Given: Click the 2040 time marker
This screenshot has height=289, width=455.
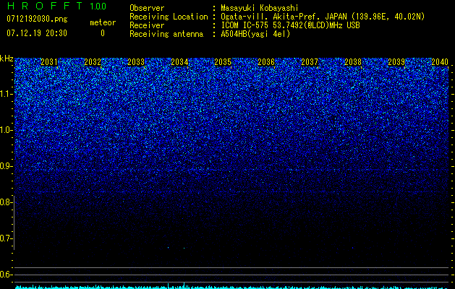Looking at the screenshot, I should [440, 62].
